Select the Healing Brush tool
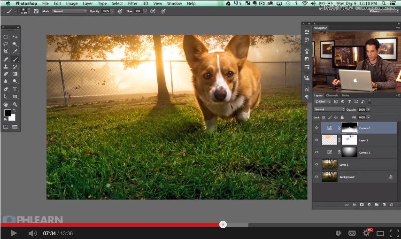401x239 pixels. pos(6,59)
